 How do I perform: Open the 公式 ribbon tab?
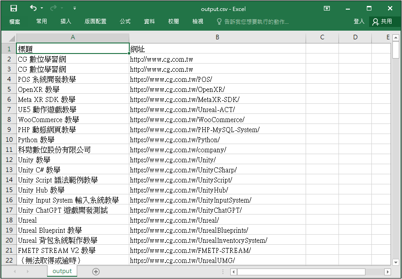click(x=125, y=21)
